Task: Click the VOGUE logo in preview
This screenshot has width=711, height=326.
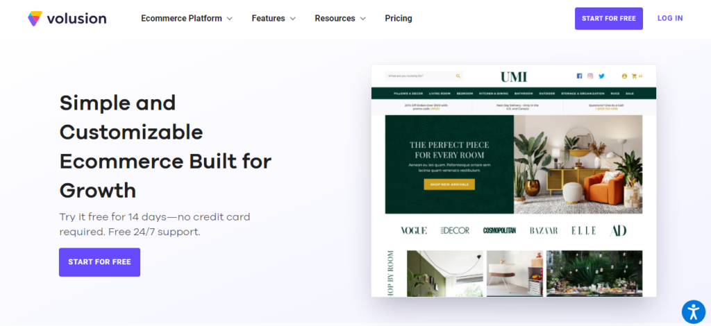Action: [414, 230]
